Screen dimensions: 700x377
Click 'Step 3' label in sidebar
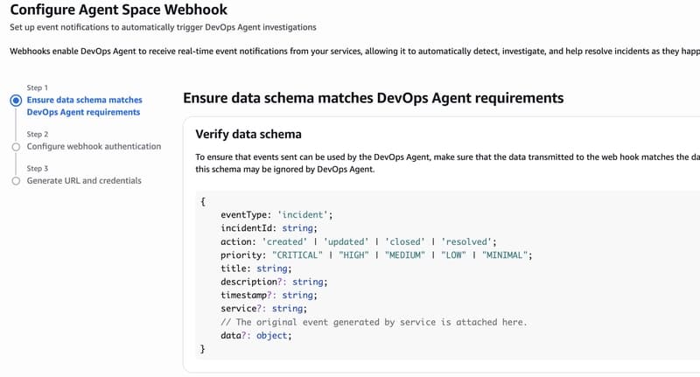(38, 169)
